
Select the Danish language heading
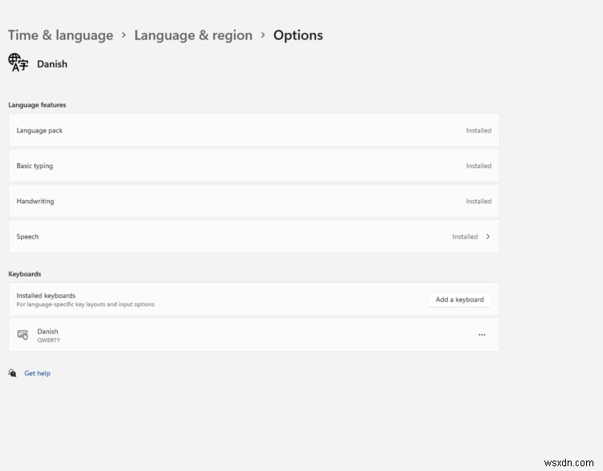[52, 63]
